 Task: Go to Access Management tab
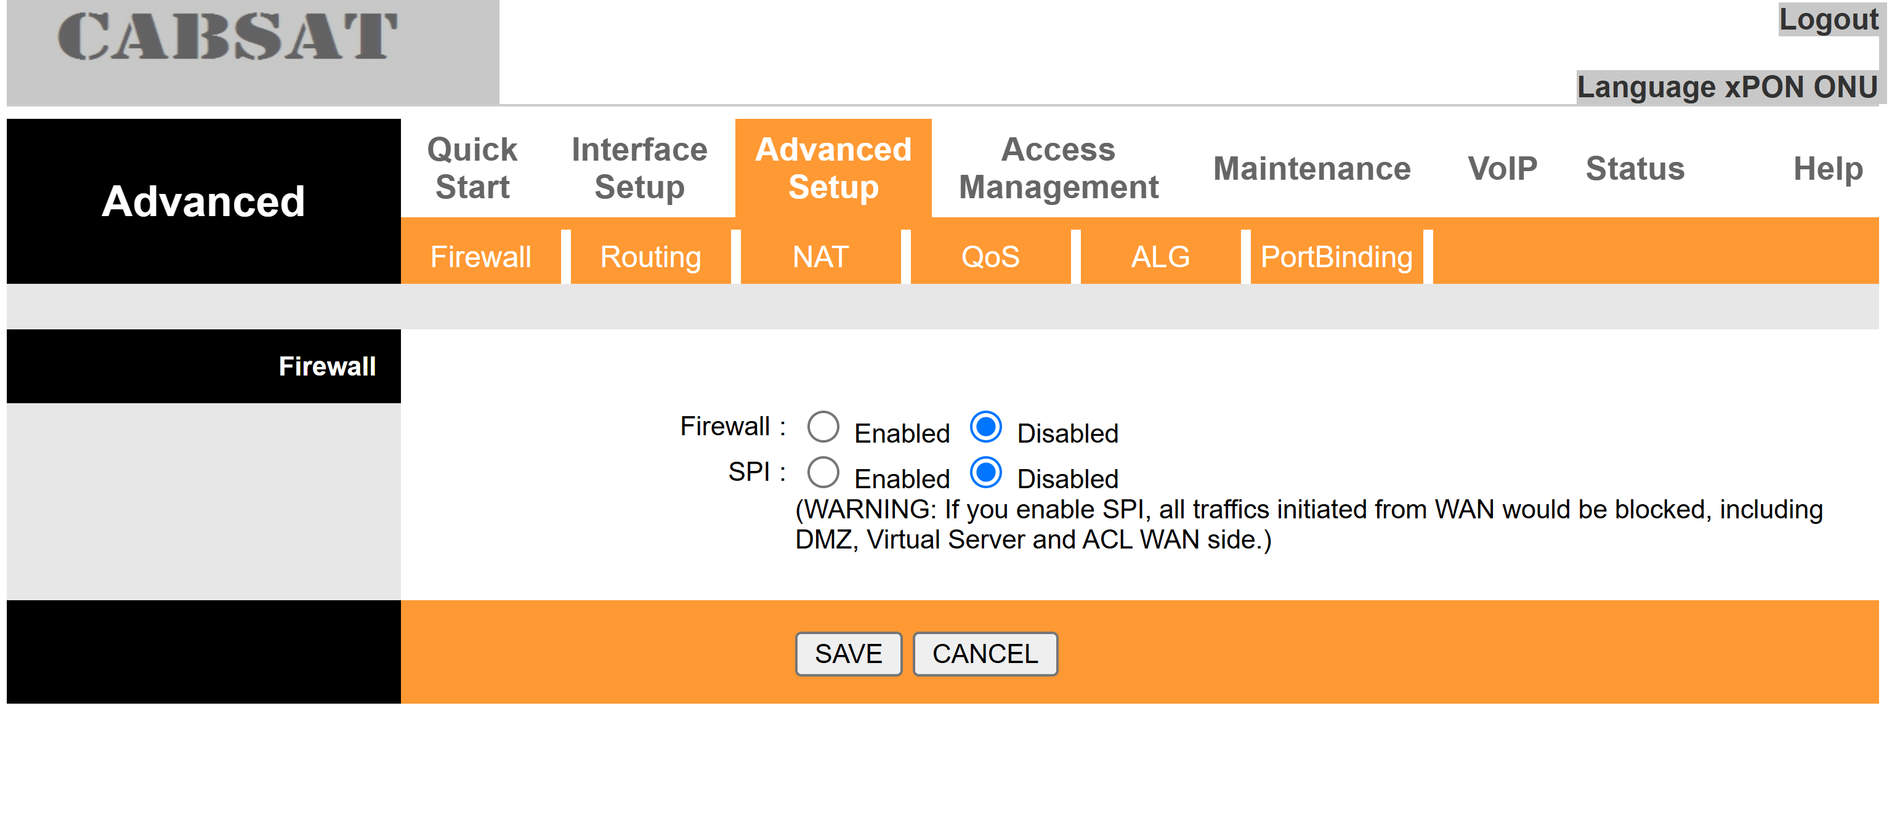(x=1058, y=168)
